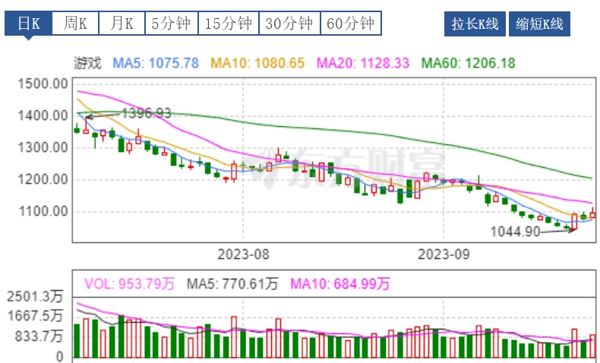Click the VOL: 953.79万 volume label
The height and width of the screenshot is (363, 600).
click(129, 284)
